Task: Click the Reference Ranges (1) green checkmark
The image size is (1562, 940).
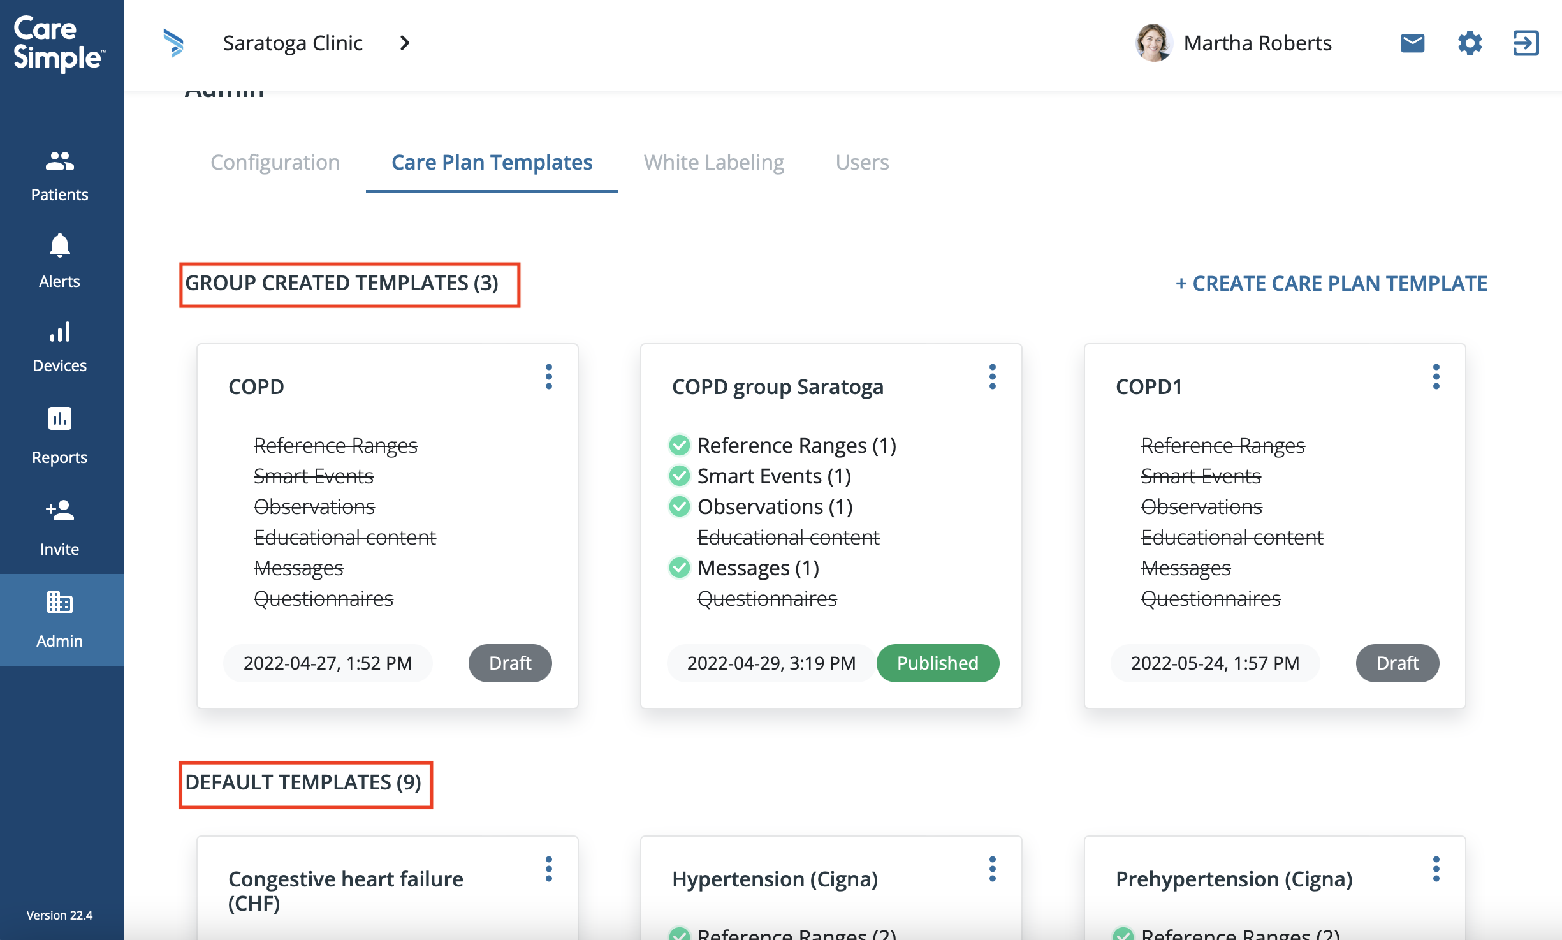Action: click(x=680, y=445)
